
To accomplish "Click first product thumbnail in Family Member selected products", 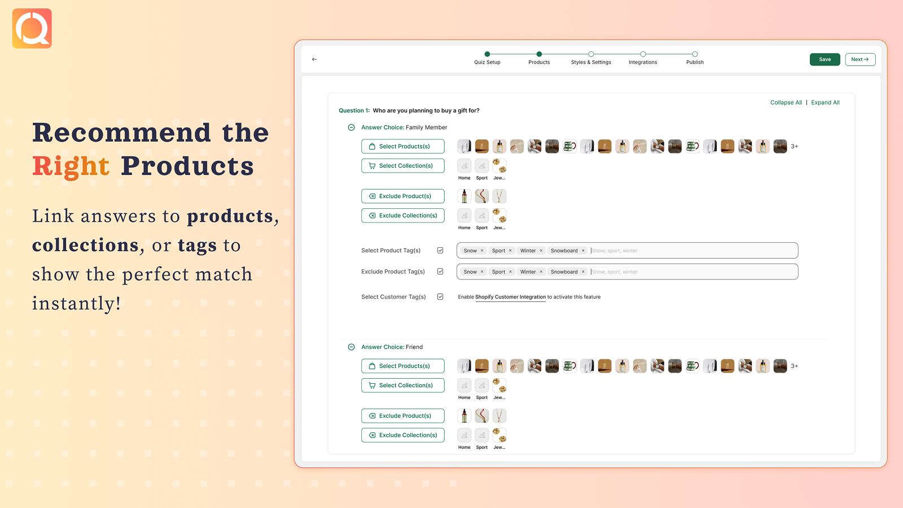I will (x=464, y=147).
